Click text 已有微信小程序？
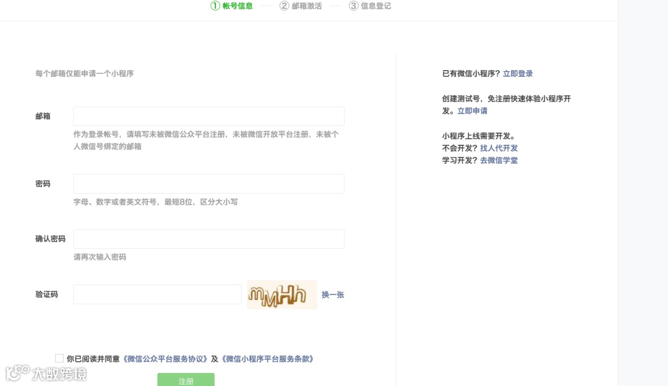 471,73
